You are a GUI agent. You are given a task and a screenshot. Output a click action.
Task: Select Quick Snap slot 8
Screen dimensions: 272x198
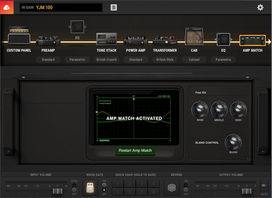pyautogui.click(x=154, y=192)
